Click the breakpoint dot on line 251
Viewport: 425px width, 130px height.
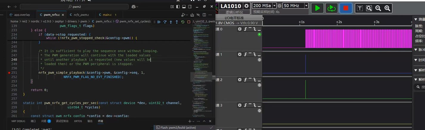tap(9, 73)
